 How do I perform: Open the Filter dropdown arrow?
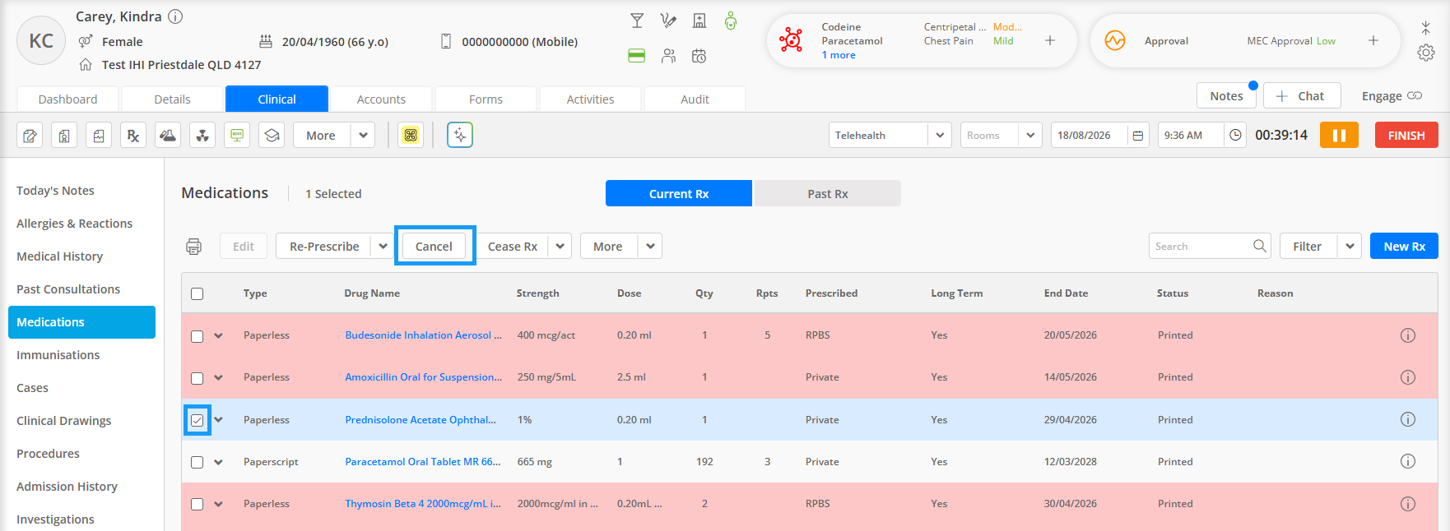[x=1350, y=247]
